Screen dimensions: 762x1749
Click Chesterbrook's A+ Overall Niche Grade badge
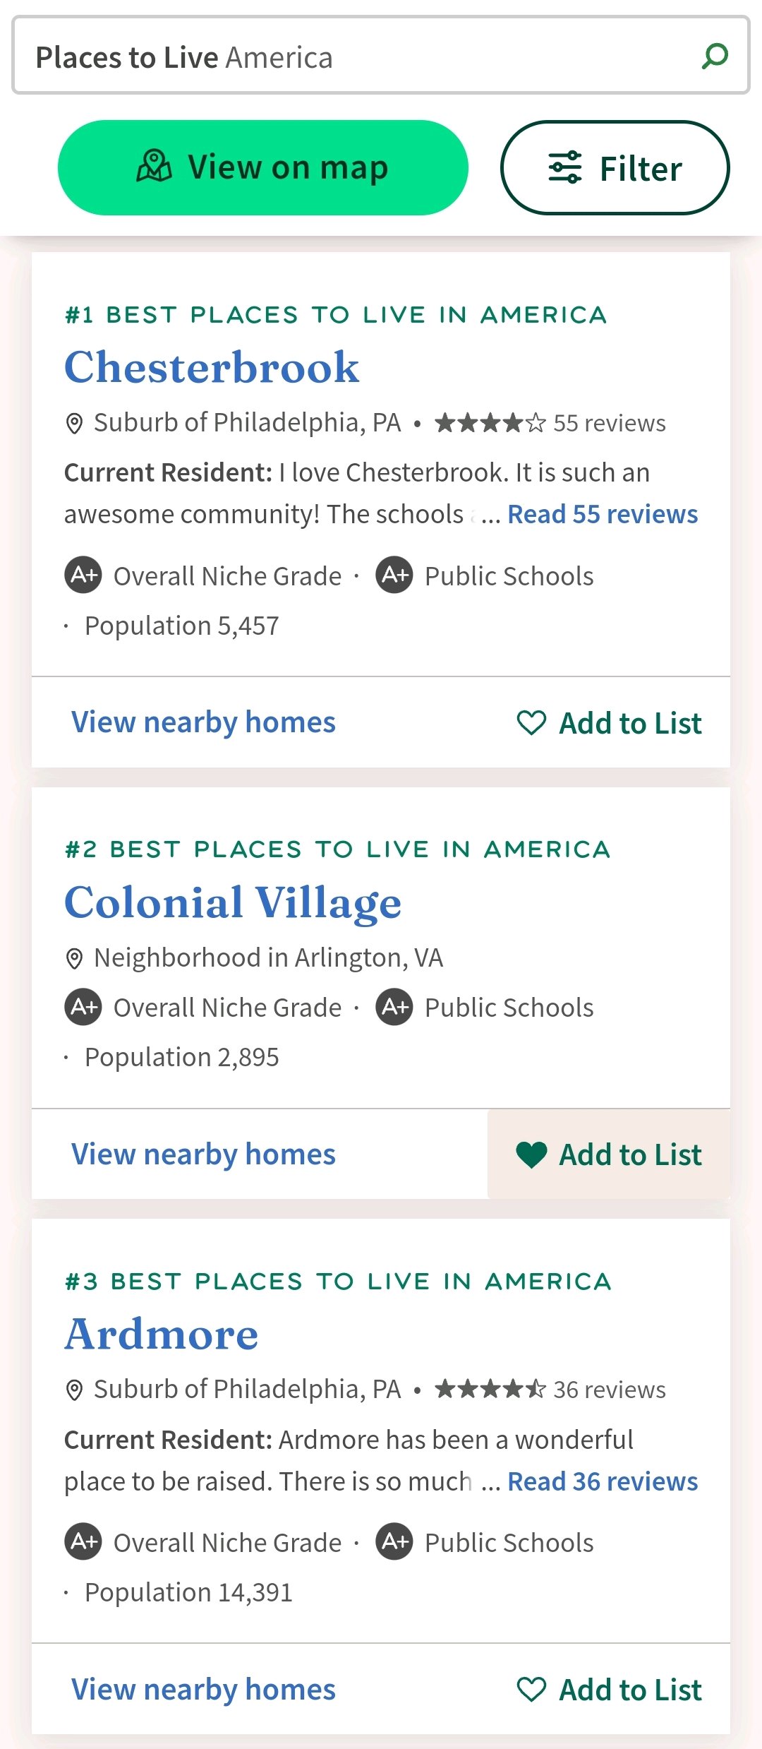tap(83, 575)
